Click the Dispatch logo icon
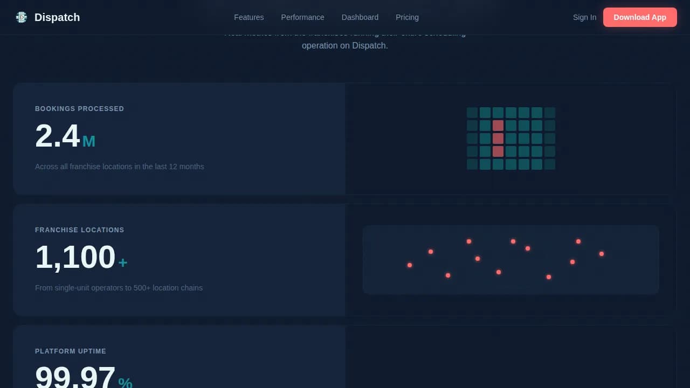690x388 pixels. click(22, 17)
